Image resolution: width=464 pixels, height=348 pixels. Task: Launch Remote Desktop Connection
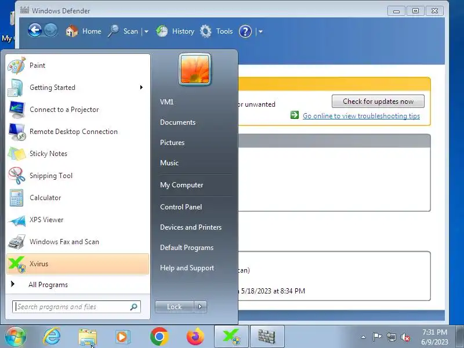[x=78, y=132]
